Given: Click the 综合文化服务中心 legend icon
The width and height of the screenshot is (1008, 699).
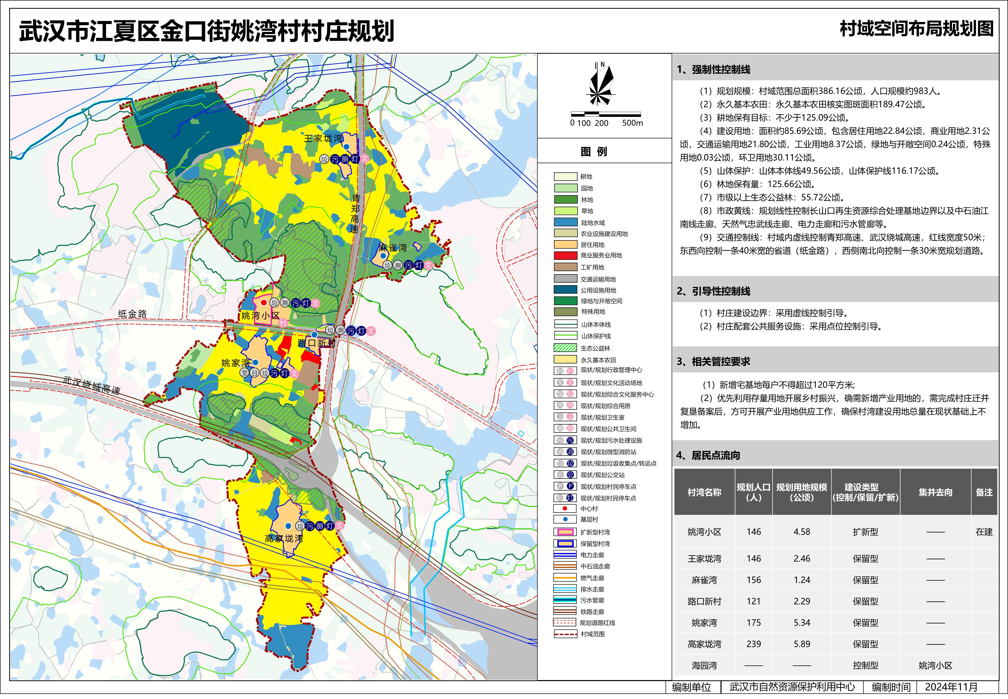Looking at the screenshot, I should [565, 394].
